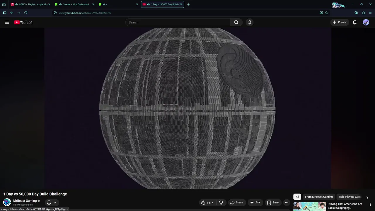The width and height of the screenshot is (375, 211).
Task: Open the browser main menu
Action: tap(370, 13)
